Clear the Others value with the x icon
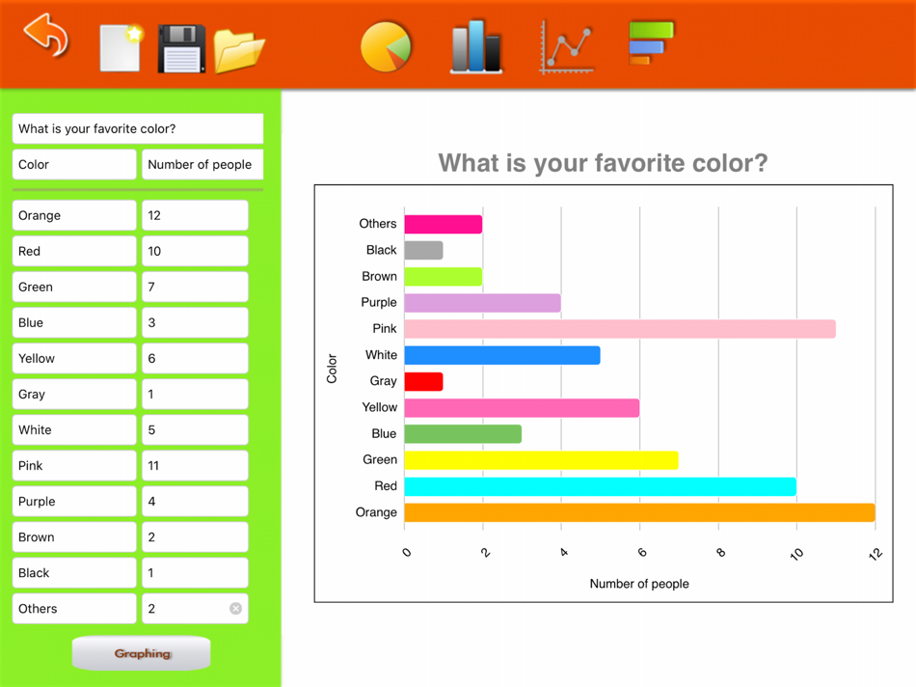This screenshot has height=687, width=916. coord(235,609)
